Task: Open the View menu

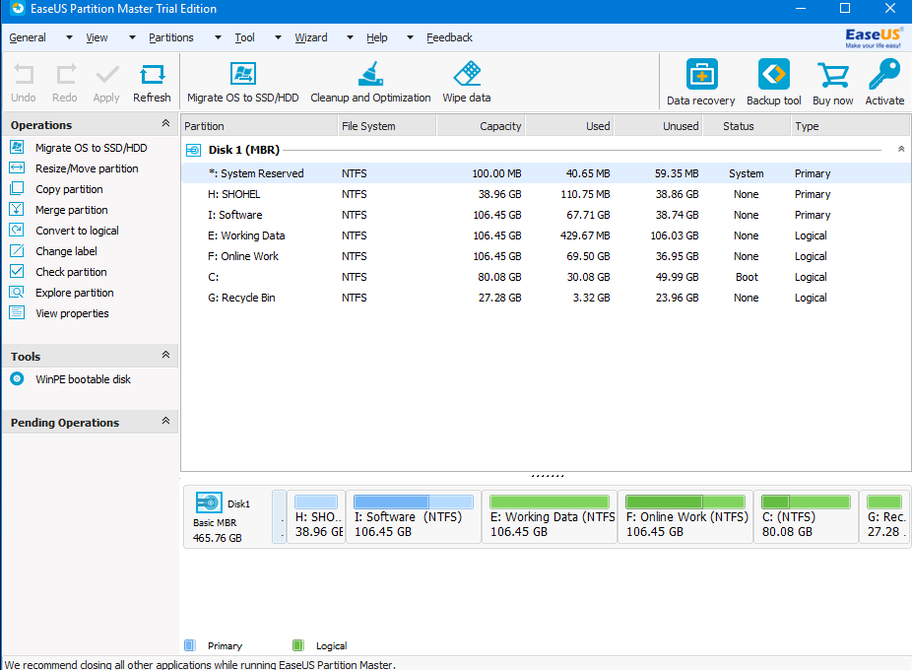Action: 98,37
